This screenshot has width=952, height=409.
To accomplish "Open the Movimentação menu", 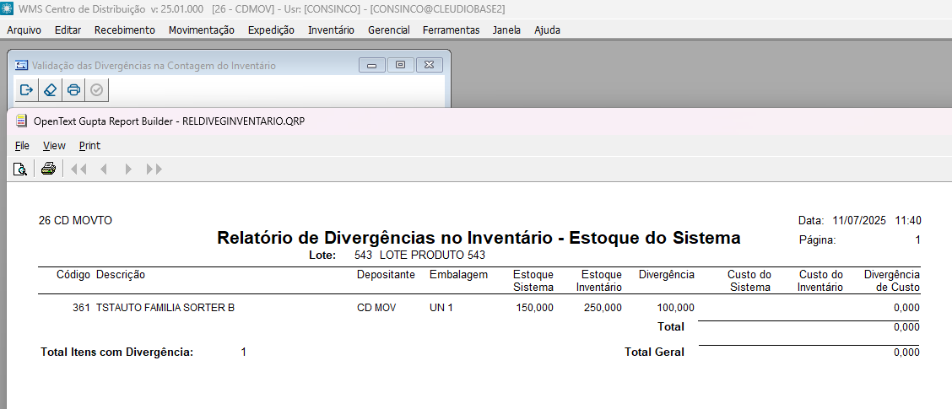I will click(x=202, y=30).
